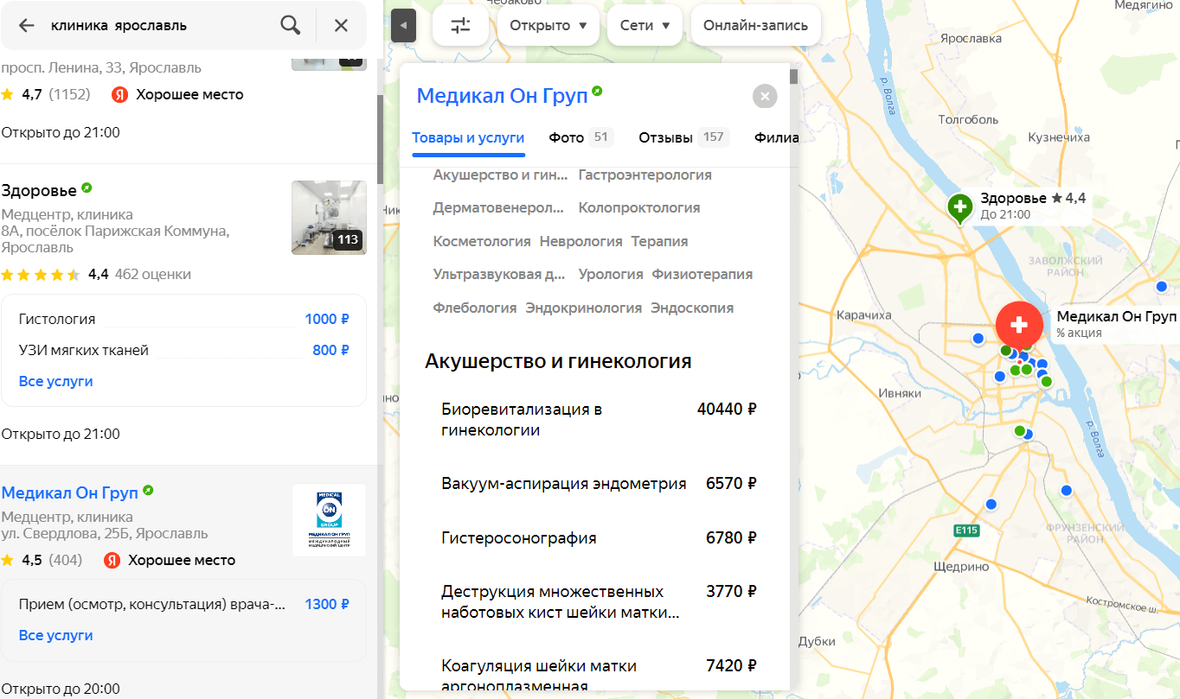Open the Здоровье listing title
Viewport: 1180px width, 699px height.
39,190
